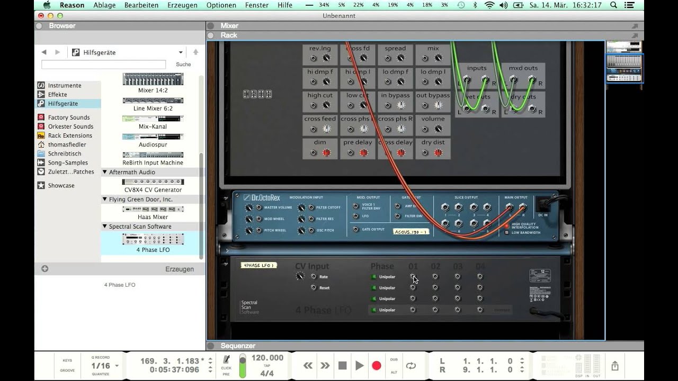
Task: Click the Wi-Fi icon in menu bar
Action: [489, 5]
